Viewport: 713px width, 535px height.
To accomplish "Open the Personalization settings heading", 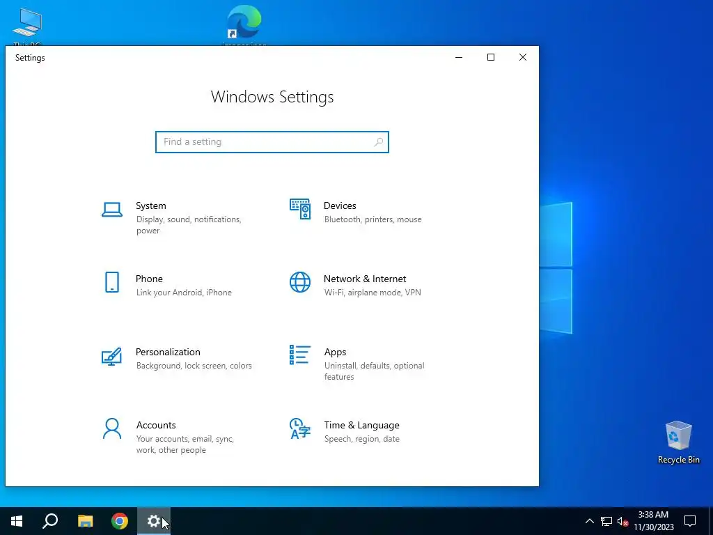I will 168,352.
